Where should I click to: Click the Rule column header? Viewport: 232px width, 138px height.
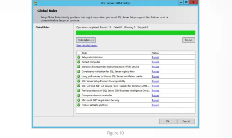click(x=116, y=53)
